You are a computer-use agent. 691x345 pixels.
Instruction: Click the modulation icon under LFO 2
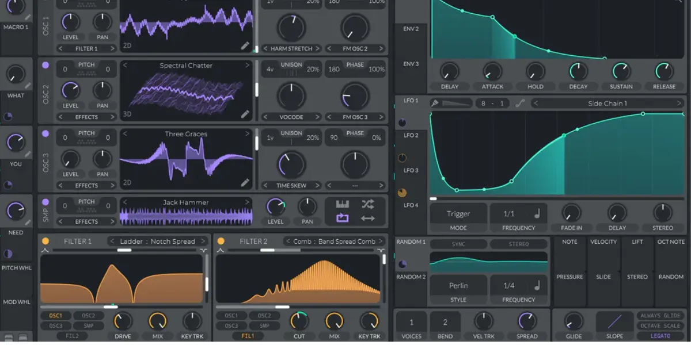point(402,158)
